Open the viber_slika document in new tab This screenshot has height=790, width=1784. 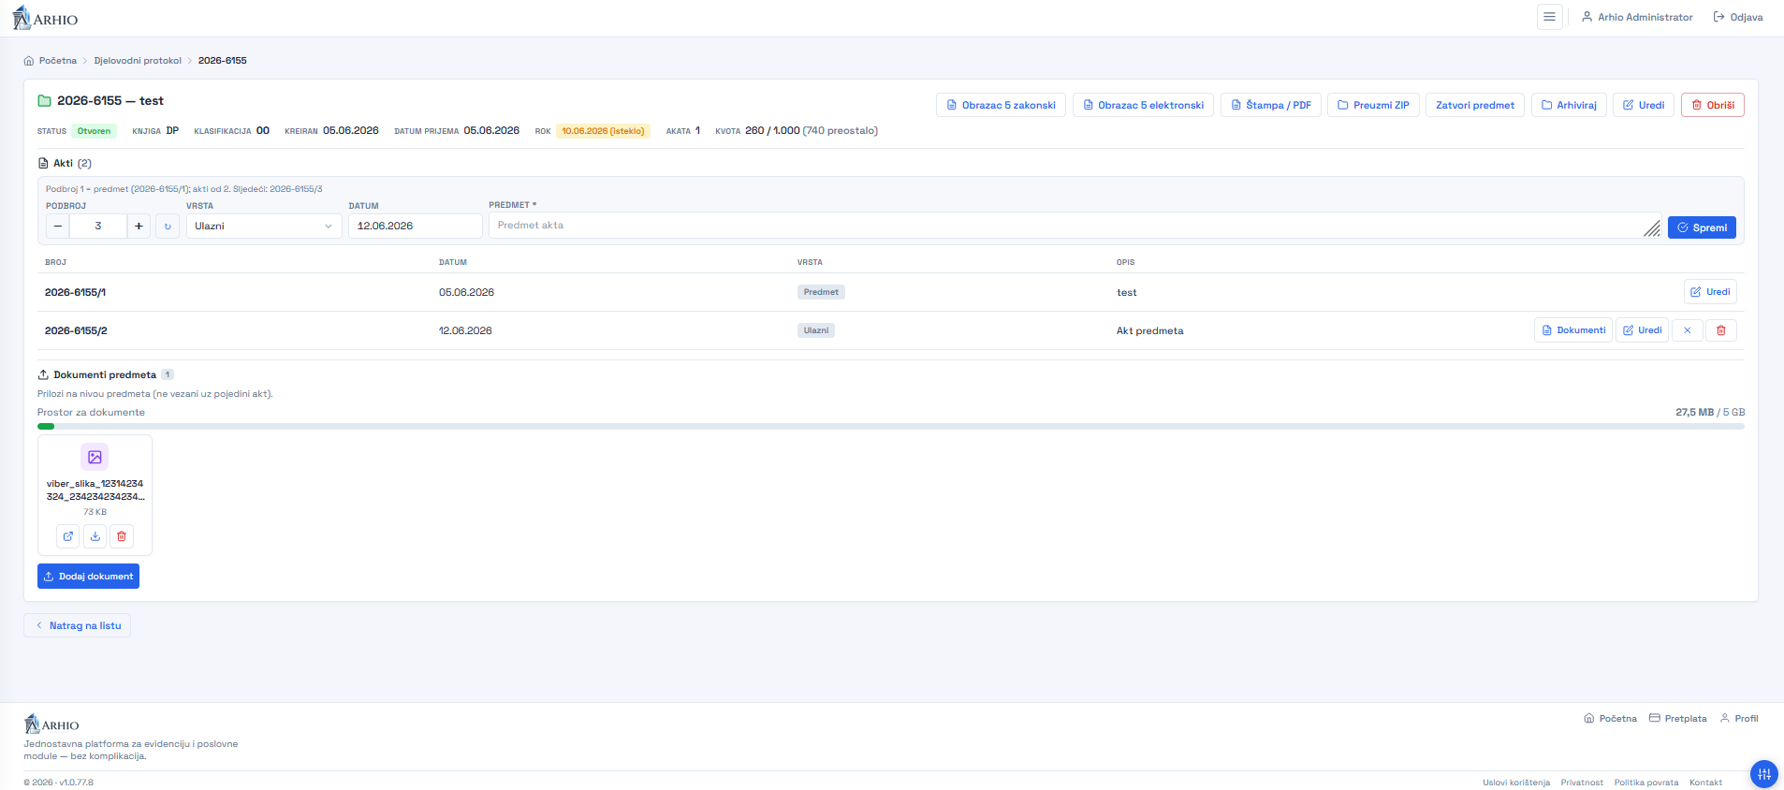coord(68,536)
